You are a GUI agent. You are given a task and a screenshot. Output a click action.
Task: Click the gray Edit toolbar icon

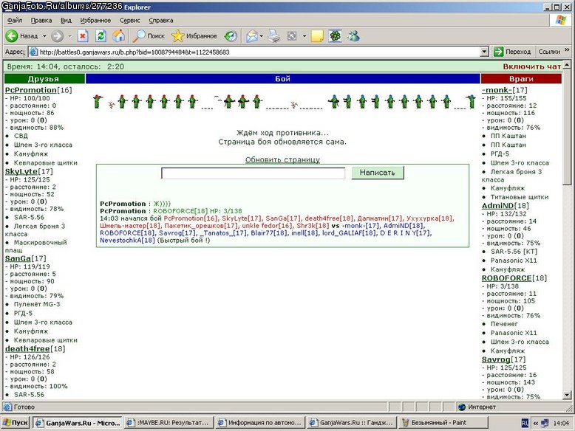[x=292, y=36]
